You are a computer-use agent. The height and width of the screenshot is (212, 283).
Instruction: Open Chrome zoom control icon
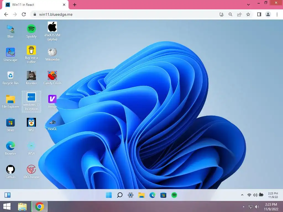coord(230,14)
